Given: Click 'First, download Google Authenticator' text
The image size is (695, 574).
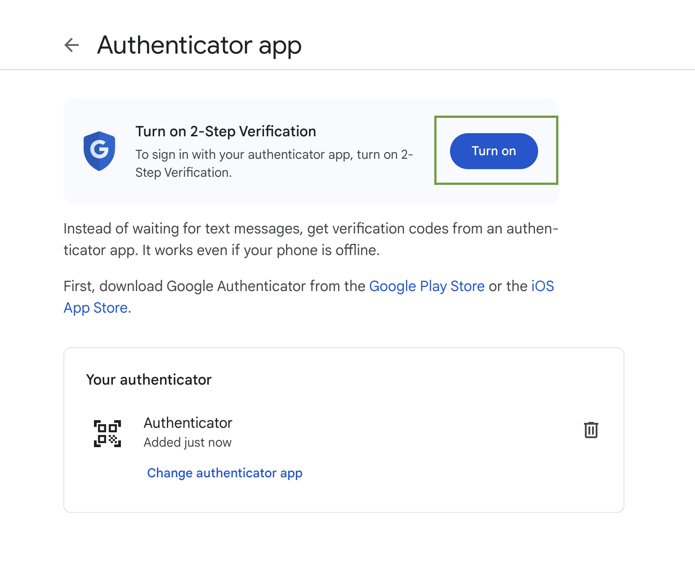Looking at the screenshot, I should (x=214, y=286).
